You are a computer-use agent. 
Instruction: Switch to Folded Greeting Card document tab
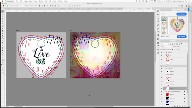tap(25, 9)
